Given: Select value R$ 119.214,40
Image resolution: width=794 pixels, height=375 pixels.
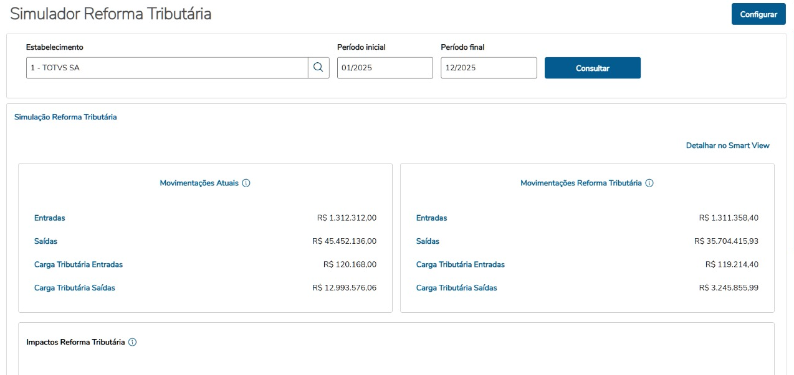Looking at the screenshot, I should [732, 264].
